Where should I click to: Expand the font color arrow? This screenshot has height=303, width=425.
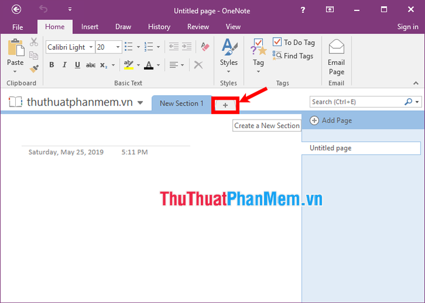point(158,65)
